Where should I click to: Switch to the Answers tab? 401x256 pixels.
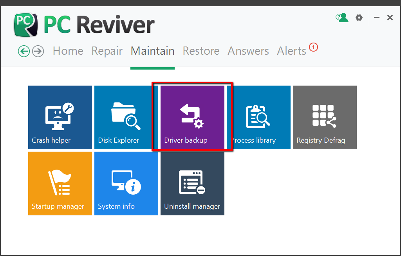248,51
